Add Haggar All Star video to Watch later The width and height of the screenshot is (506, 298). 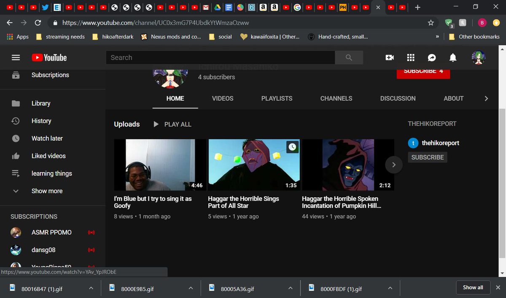point(293,147)
